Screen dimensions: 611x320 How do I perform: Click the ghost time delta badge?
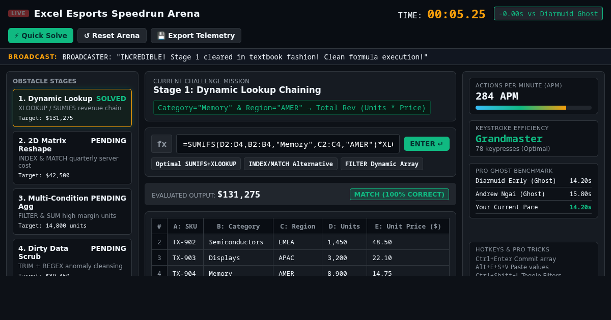pos(548,14)
